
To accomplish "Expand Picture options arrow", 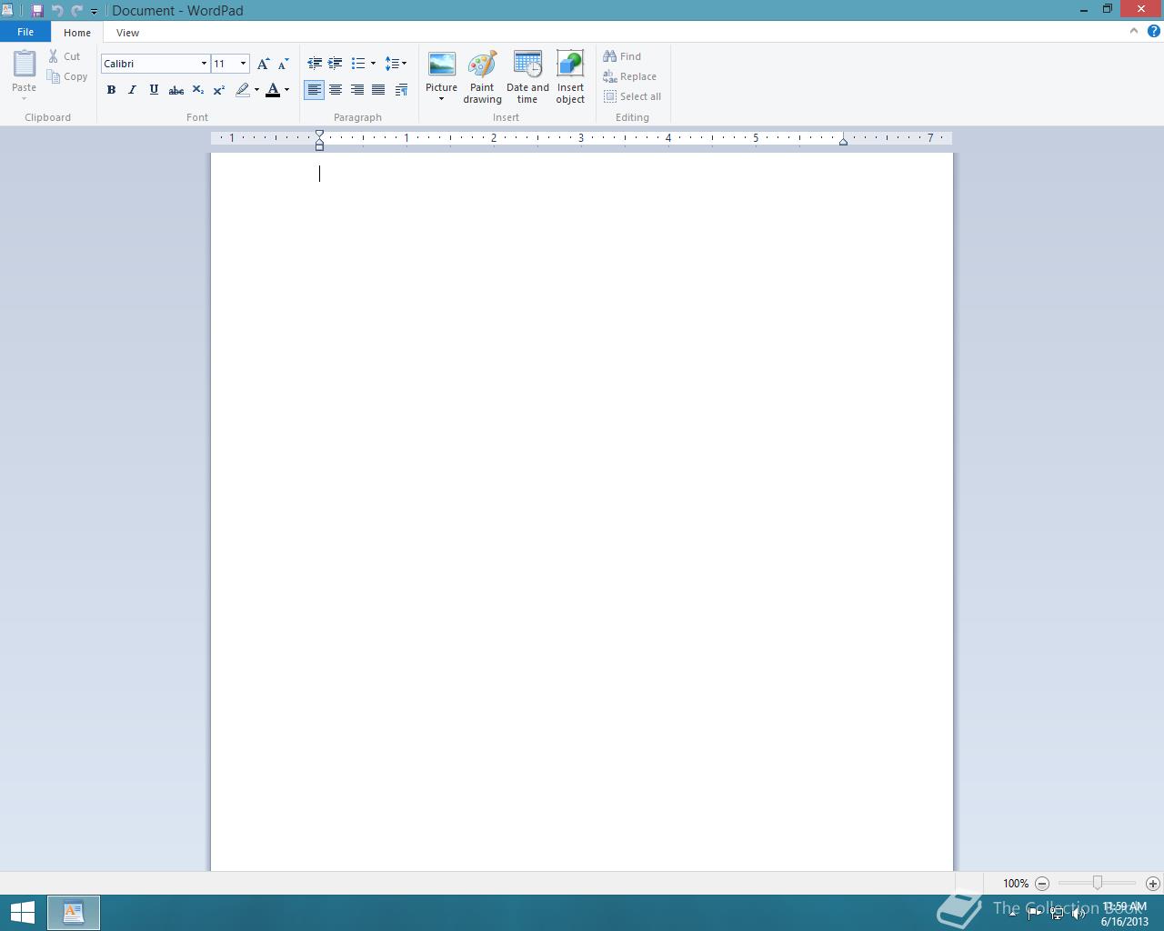I will pyautogui.click(x=441, y=99).
